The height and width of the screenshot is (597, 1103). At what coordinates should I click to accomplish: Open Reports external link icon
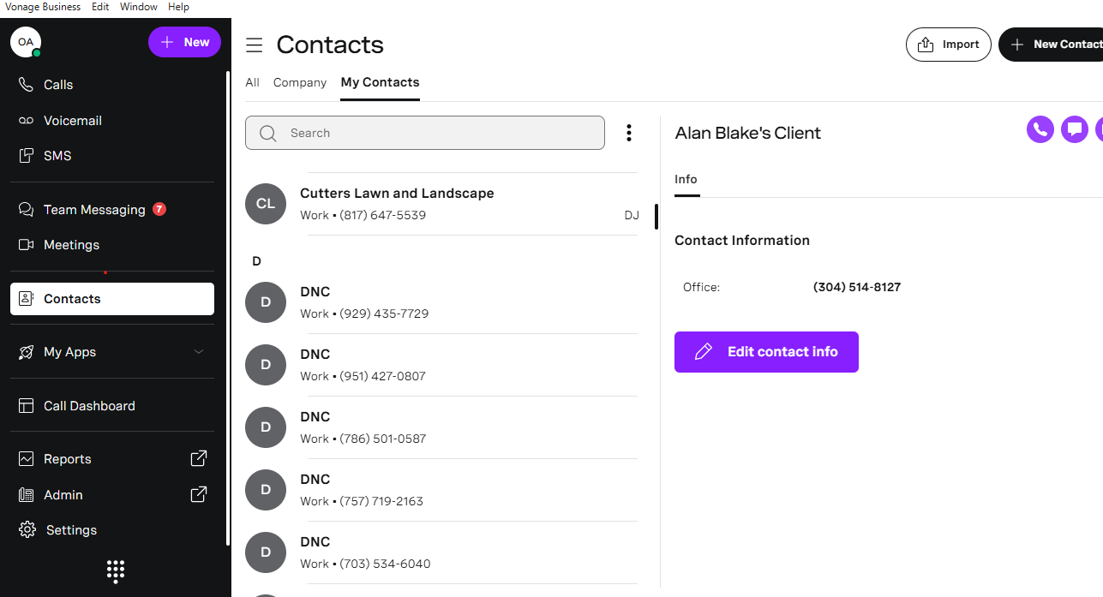tap(198, 458)
